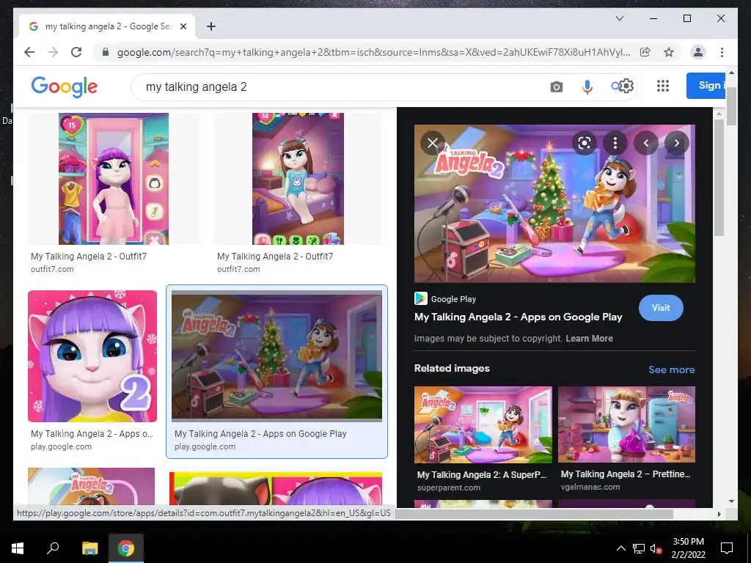Open the taskbar clock and date
This screenshot has height=563, width=751.
(688, 548)
